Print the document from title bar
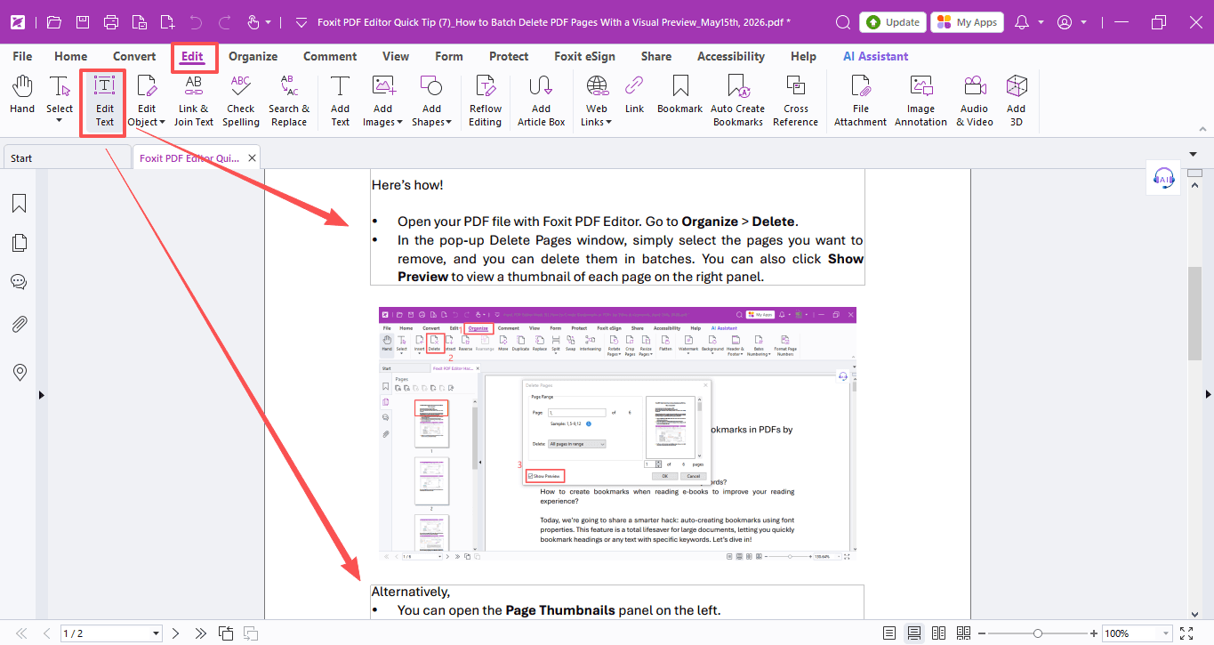1214x645 pixels. 111,22
